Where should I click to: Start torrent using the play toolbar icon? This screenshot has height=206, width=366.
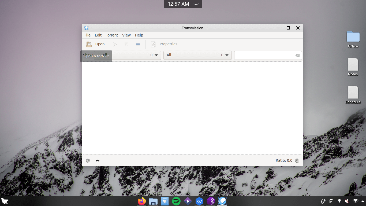coord(115,44)
